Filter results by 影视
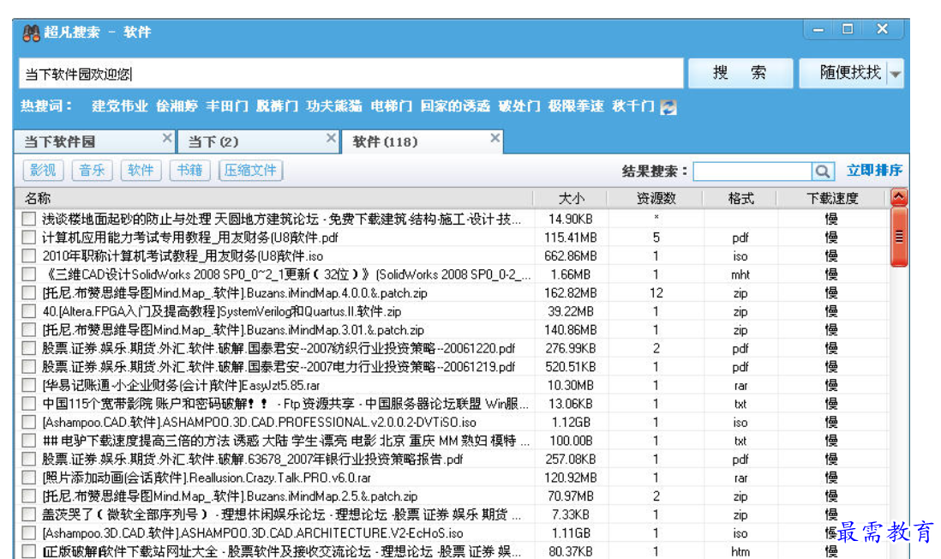The height and width of the screenshot is (559, 941). click(x=43, y=171)
